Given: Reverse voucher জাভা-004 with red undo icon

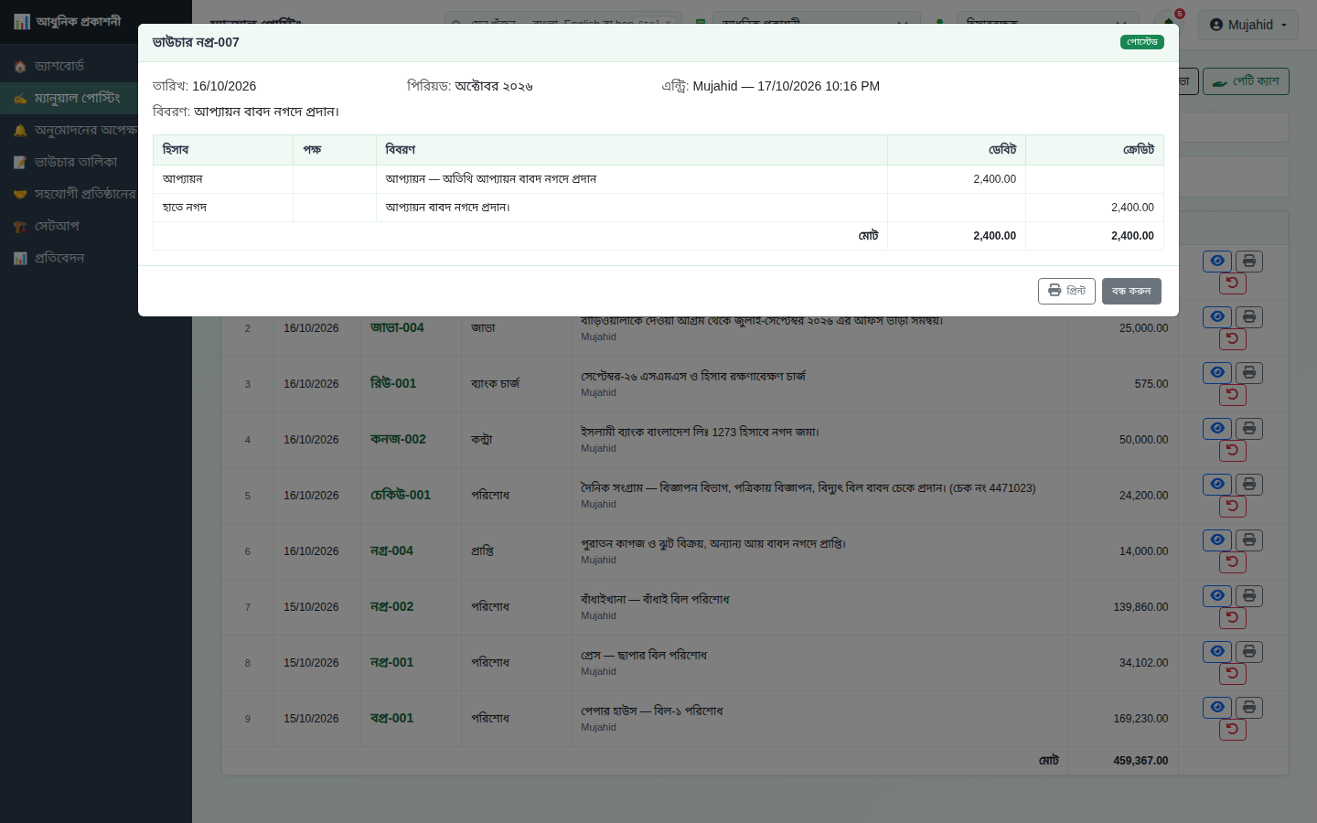Looking at the screenshot, I should click(1233, 339).
